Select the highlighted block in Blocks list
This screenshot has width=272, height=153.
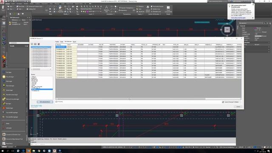coord(42,89)
